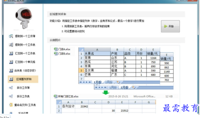This screenshot has width=201, height=118.
Task: Click the 圣女果 cell in example table
Action: click(x=97, y=70)
